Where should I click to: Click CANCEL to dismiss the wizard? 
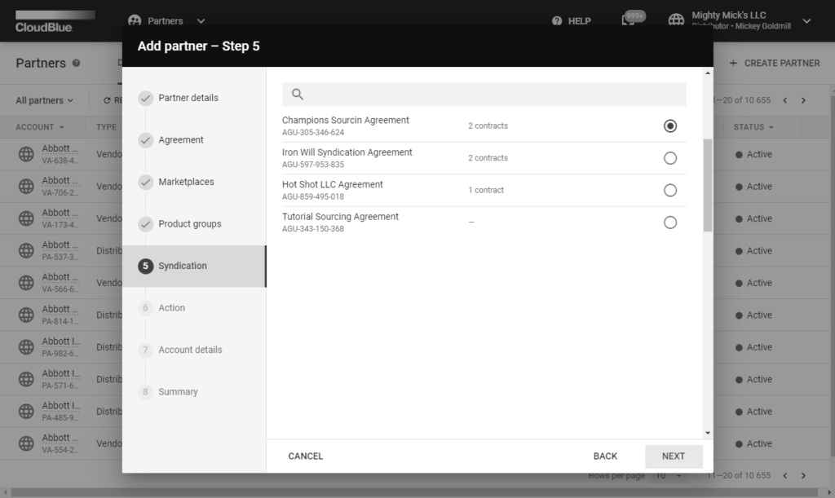click(306, 456)
